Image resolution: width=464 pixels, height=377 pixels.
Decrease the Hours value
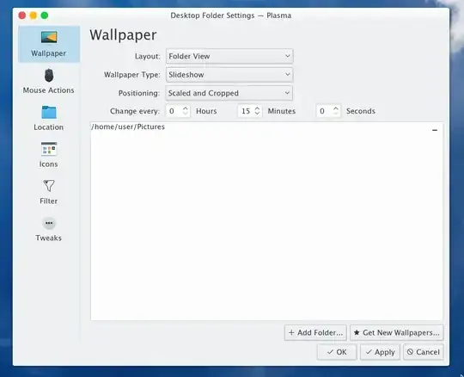click(186, 114)
